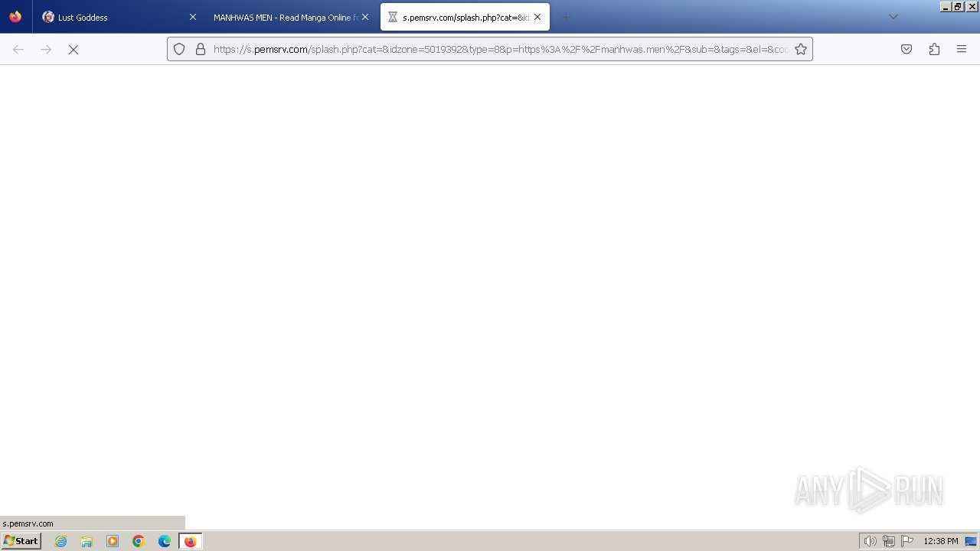The width and height of the screenshot is (980, 551).
Task: Open the Extensions panel
Action: pos(934,49)
